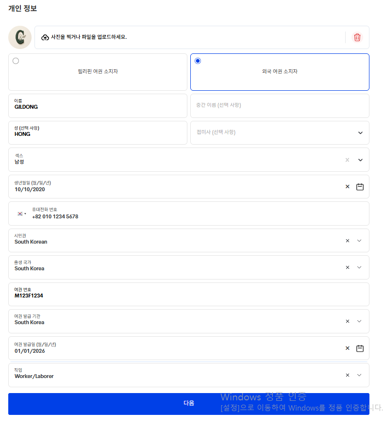Click the blue 다음 next button

(189, 404)
